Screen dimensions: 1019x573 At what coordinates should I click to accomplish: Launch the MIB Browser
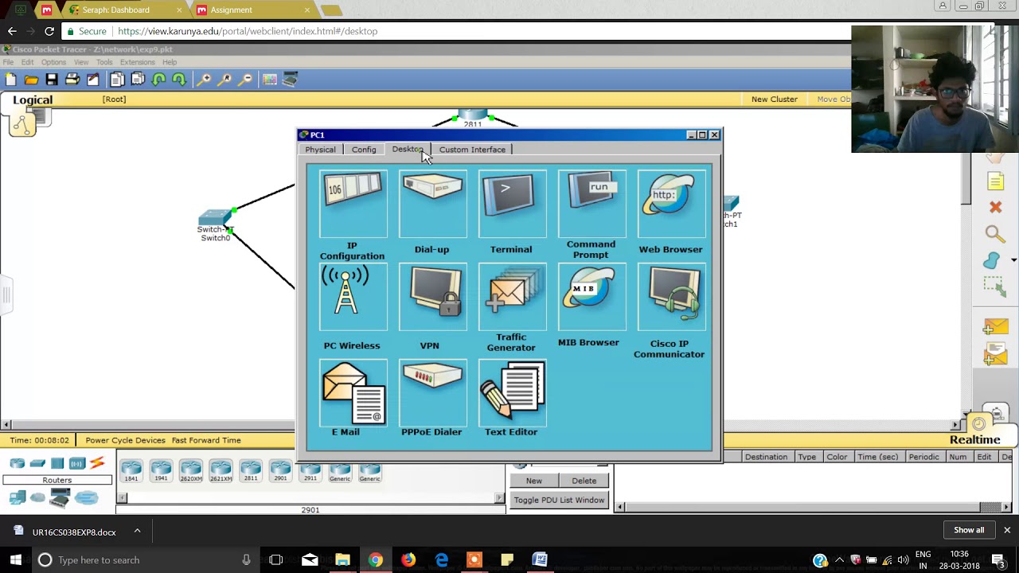coord(591,297)
